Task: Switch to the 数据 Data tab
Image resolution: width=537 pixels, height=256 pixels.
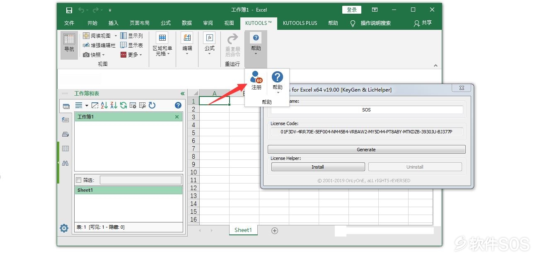Action: 187,23
